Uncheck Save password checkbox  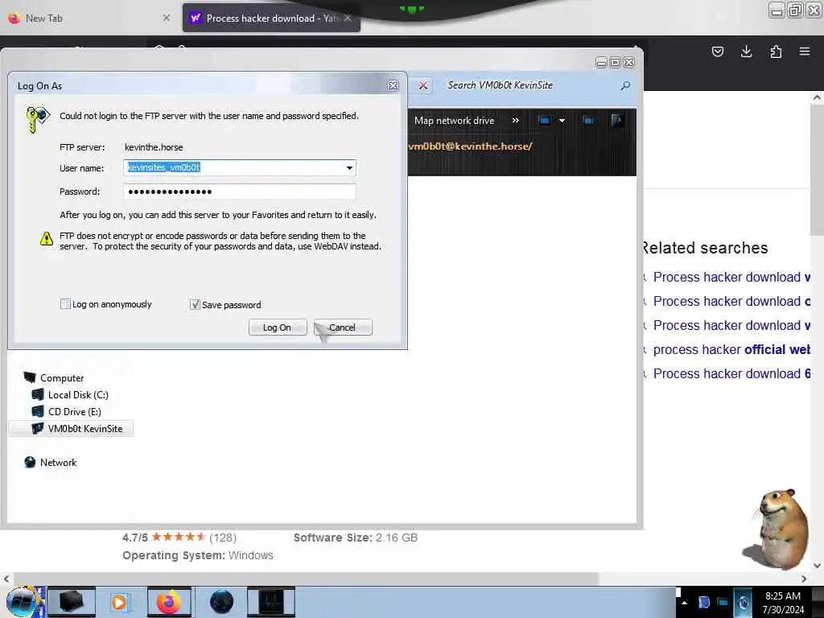[195, 304]
